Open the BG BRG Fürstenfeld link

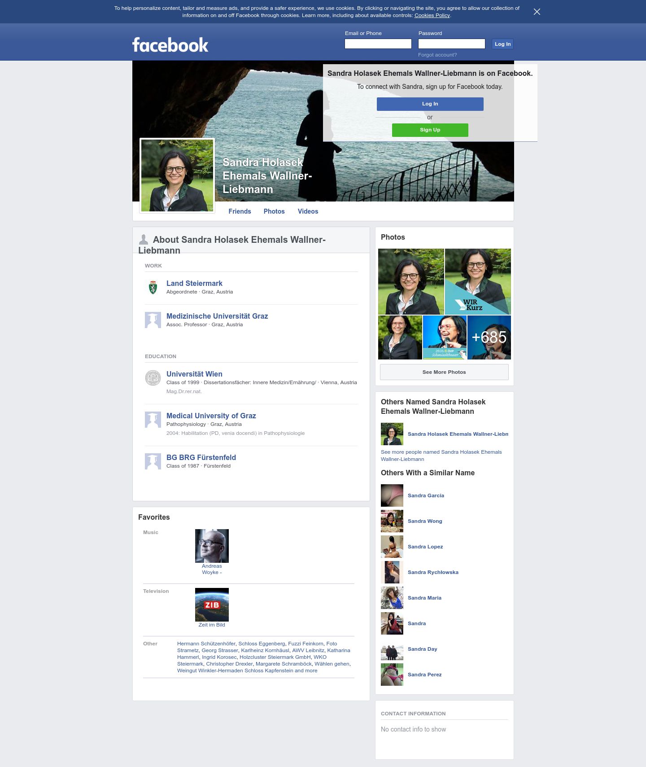tap(201, 457)
